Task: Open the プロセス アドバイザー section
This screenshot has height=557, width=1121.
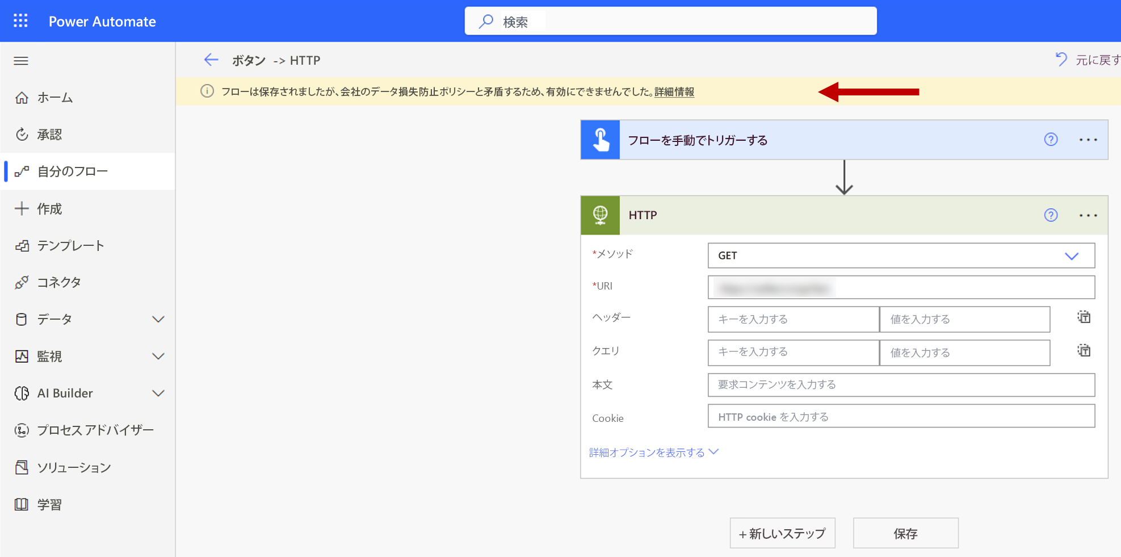Action: pyautogui.click(x=95, y=430)
